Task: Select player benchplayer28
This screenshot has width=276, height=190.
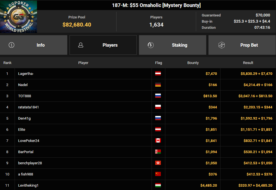Action: pyautogui.click(x=30, y=163)
